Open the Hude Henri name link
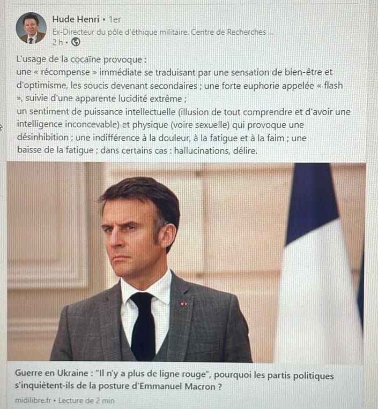 pyautogui.click(x=76, y=19)
